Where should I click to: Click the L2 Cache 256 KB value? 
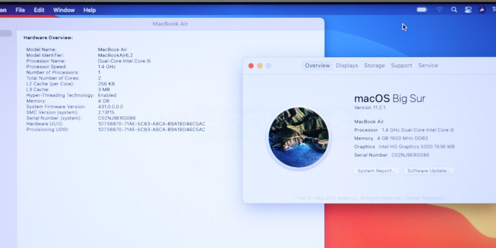coord(106,84)
